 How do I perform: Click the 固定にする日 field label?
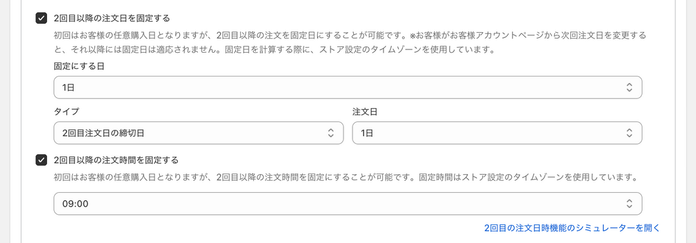pos(79,66)
